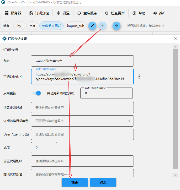Toggle the 启用更新 switch

(37, 93)
